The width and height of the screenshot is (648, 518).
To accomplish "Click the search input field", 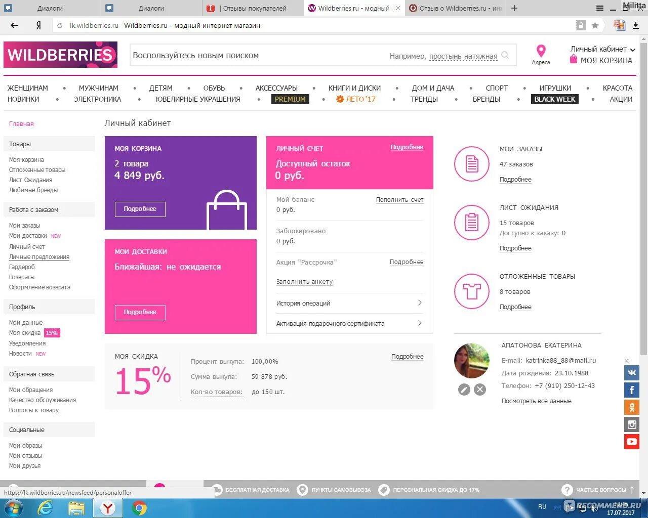I will [x=323, y=55].
